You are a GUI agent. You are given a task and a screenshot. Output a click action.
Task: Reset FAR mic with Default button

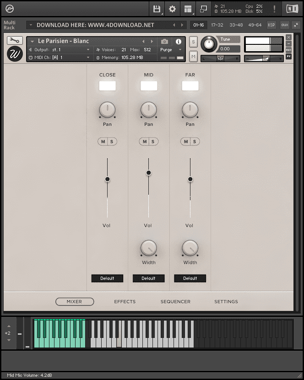coord(190,278)
